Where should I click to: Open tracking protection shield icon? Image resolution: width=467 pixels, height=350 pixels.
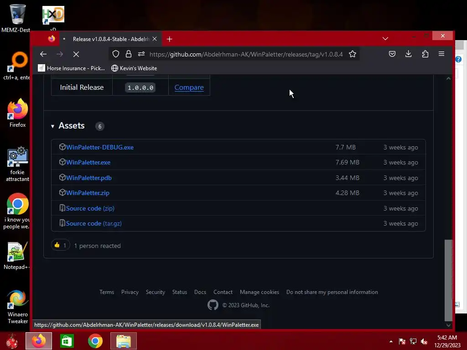116,54
